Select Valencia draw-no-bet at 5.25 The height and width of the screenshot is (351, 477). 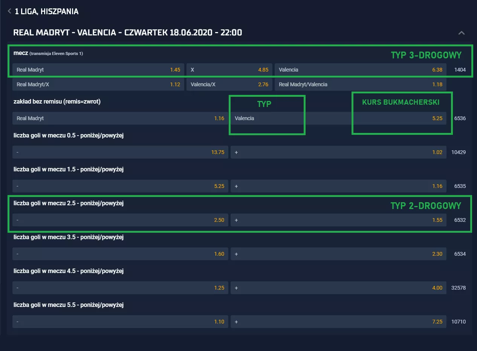pyautogui.click(x=338, y=118)
